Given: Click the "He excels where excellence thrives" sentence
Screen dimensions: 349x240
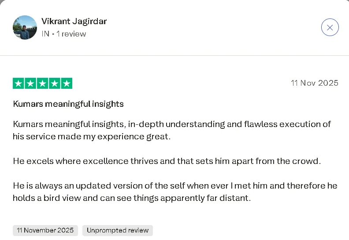Looking at the screenshot, I should pyautogui.click(x=167, y=161).
